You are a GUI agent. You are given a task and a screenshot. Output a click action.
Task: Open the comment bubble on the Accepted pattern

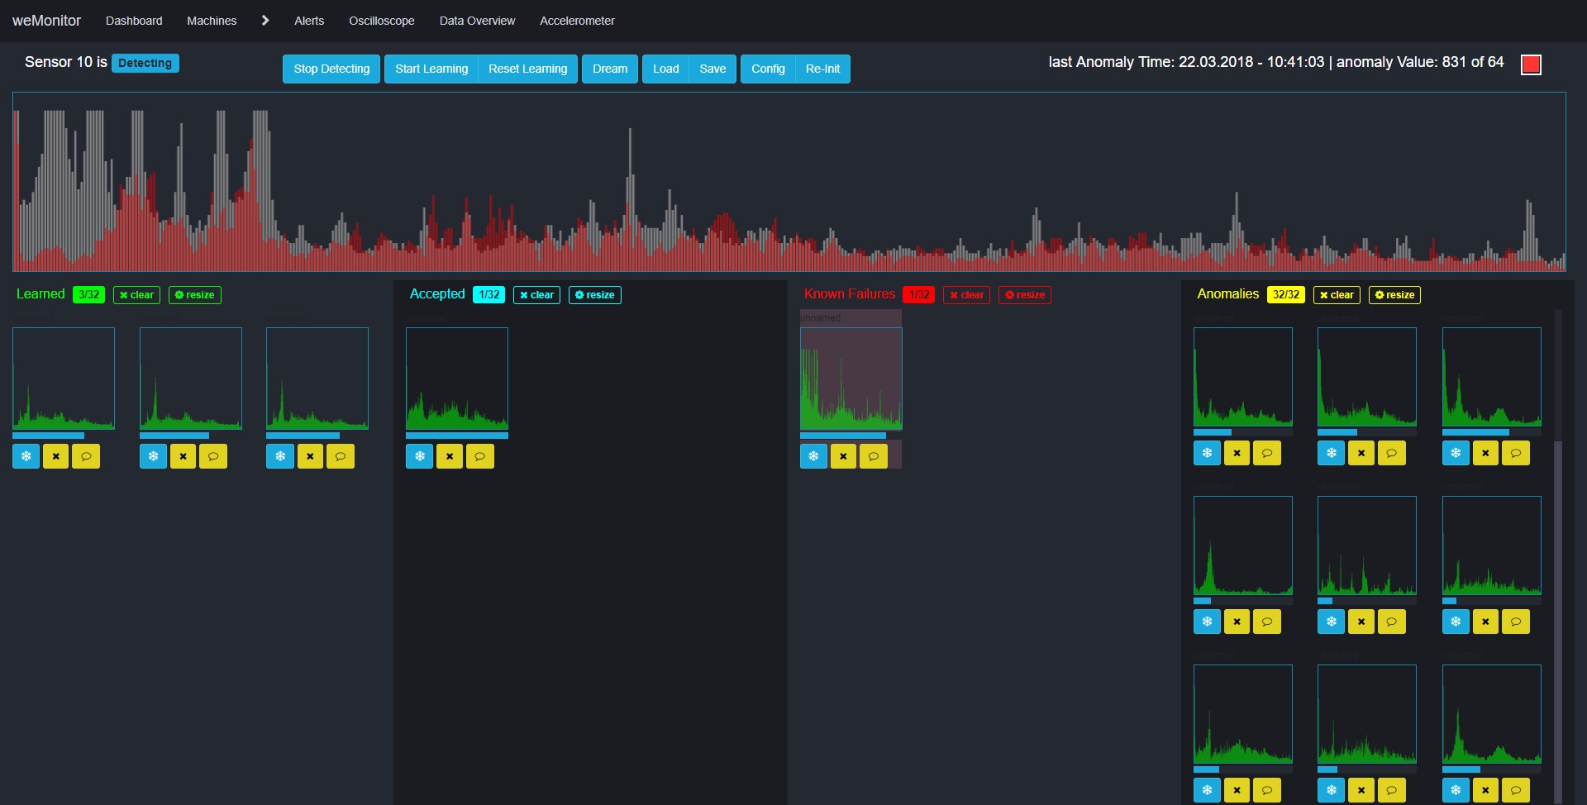(480, 456)
